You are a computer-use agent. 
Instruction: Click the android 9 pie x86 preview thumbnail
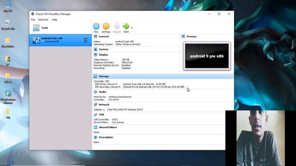207,56
